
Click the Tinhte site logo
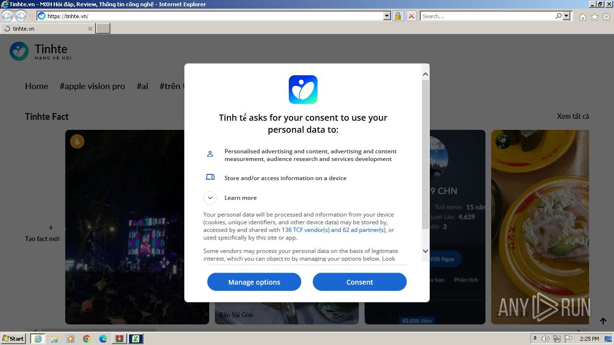[x=41, y=51]
